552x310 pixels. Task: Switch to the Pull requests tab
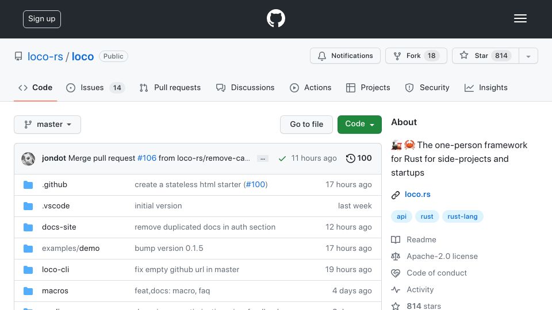tap(170, 87)
